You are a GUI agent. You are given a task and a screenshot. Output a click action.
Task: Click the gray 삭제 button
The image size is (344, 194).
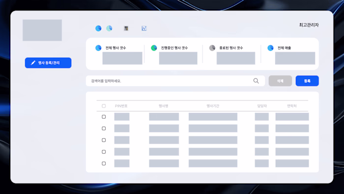[x=280, y=81]
